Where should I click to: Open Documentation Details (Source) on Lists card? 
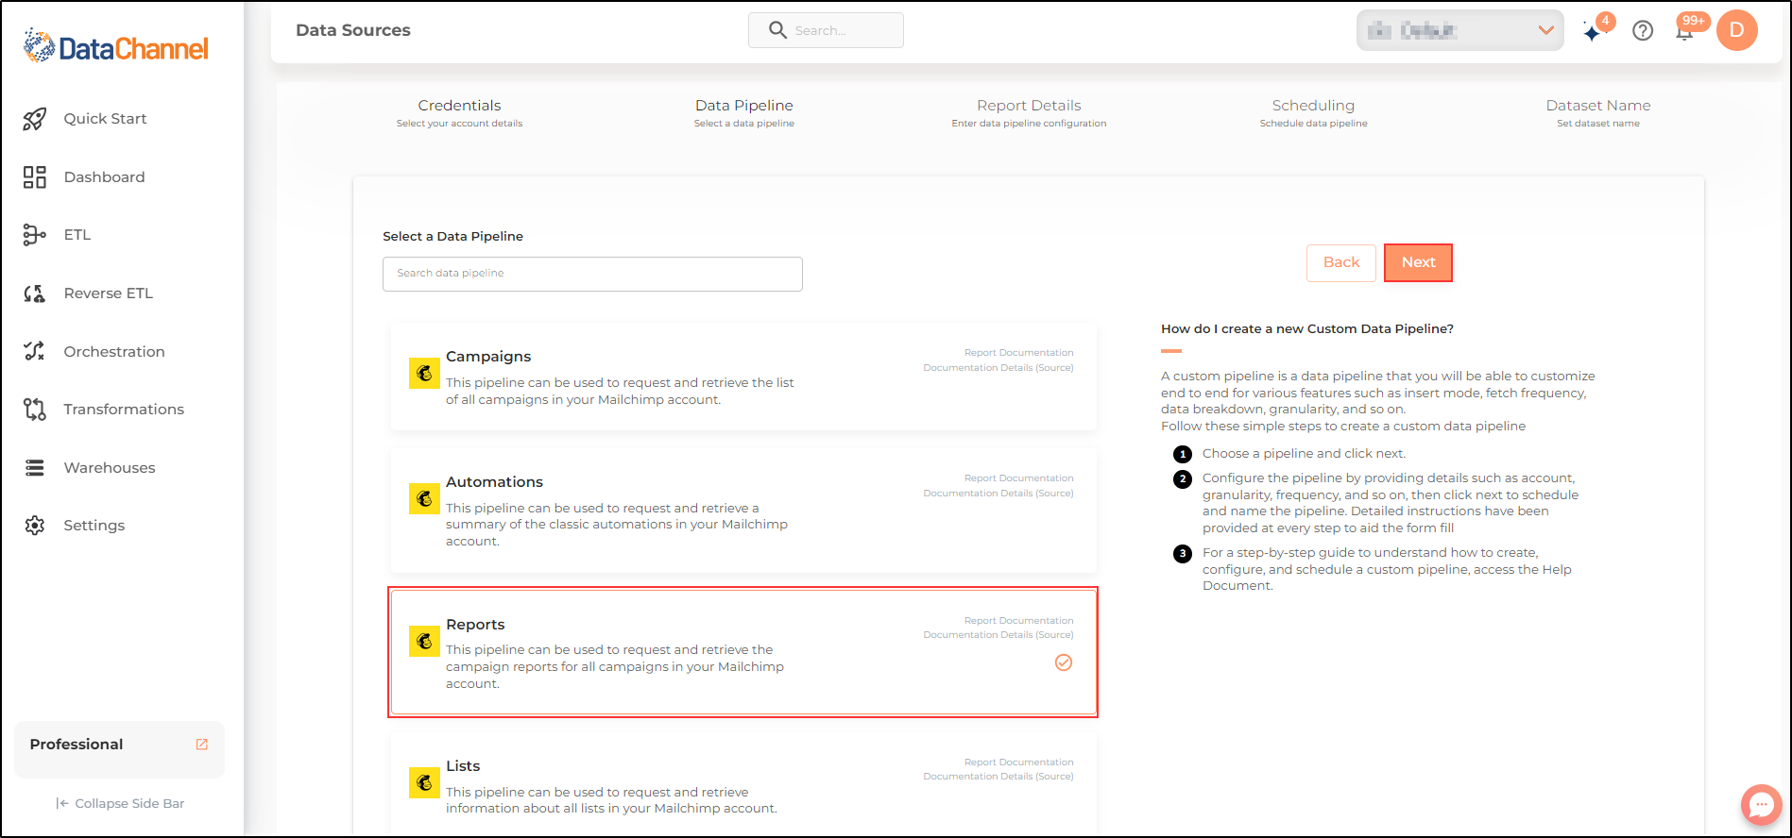998,777
